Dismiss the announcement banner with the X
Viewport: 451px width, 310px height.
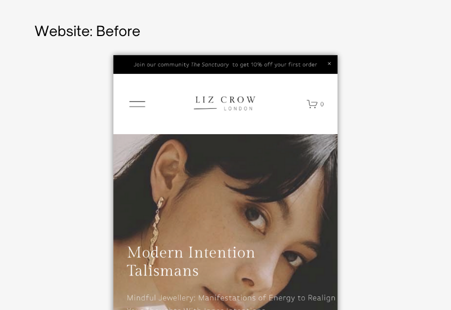point(329,64)
